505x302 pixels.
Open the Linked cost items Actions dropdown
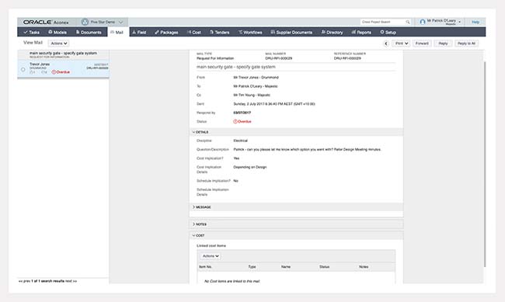[x=211, y=256]
